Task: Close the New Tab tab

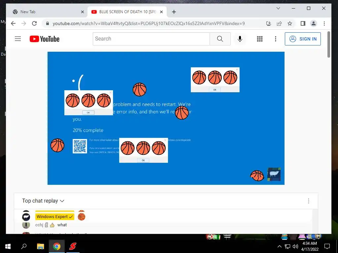Action: coord(82,12)
